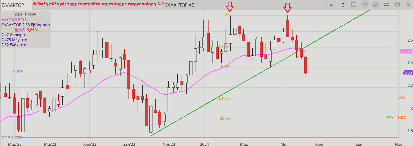Screen dimensions: 413x146
Task: Open the two-line chart menu icon
Action: point(387,4)
